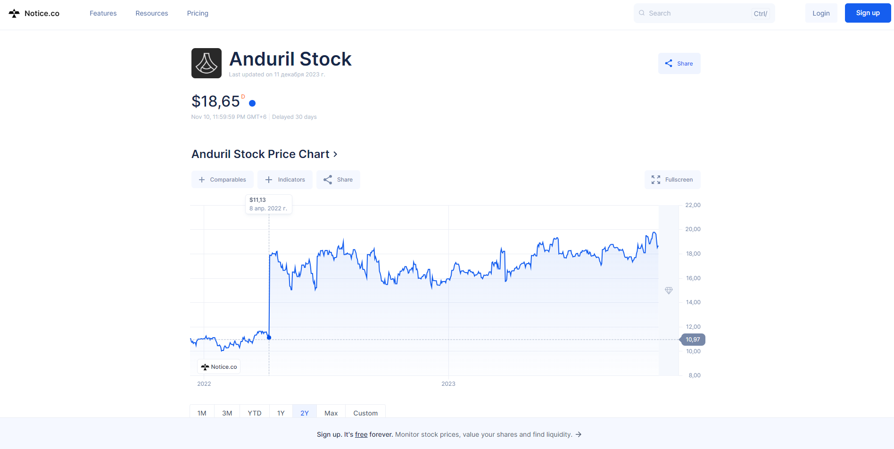Click the diamond icon on the chart edge
The image size is (894, 449).
point(669,291)
